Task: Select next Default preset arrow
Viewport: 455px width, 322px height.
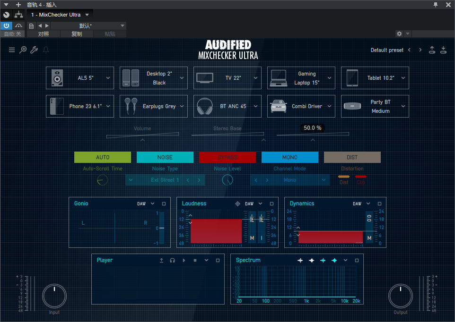Action: pyautogui.click(x=420, y=50)
